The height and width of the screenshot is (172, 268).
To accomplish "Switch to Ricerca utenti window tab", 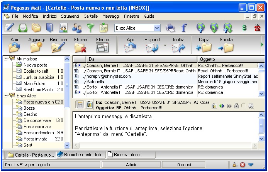I will pos(131,155).
